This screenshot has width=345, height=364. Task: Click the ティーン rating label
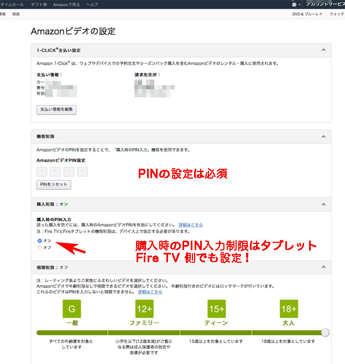[x=216, y=323]
